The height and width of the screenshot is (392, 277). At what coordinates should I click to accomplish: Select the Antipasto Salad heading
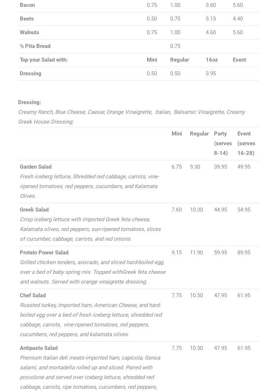click(38, 348)
